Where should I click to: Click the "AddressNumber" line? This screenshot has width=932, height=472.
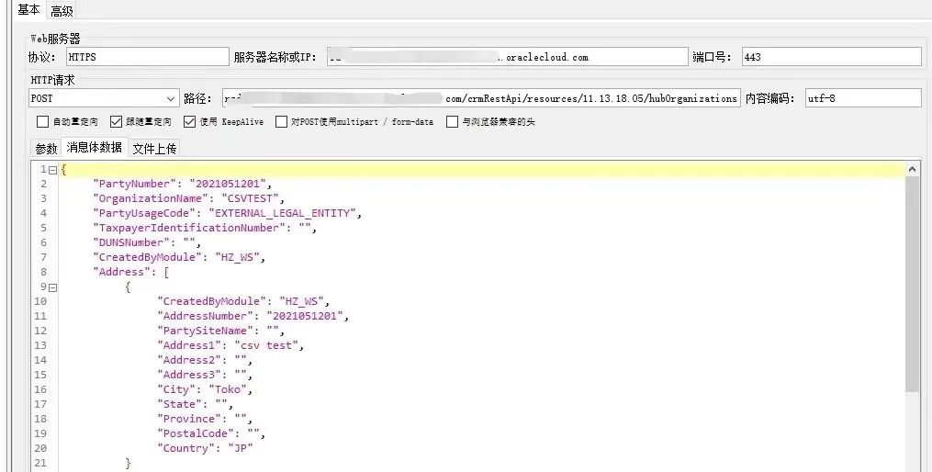(x=253, y=316)
